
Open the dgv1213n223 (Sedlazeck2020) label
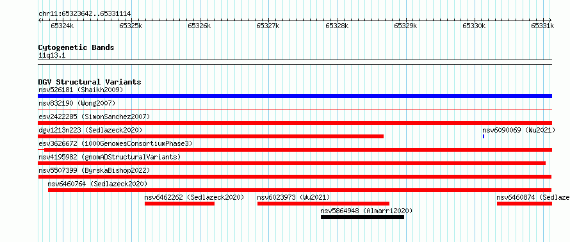90,130
